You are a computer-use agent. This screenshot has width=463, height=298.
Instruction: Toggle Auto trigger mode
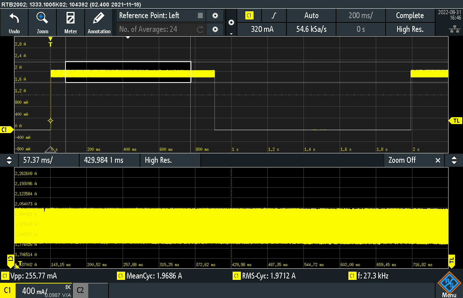tap(311, 16)
